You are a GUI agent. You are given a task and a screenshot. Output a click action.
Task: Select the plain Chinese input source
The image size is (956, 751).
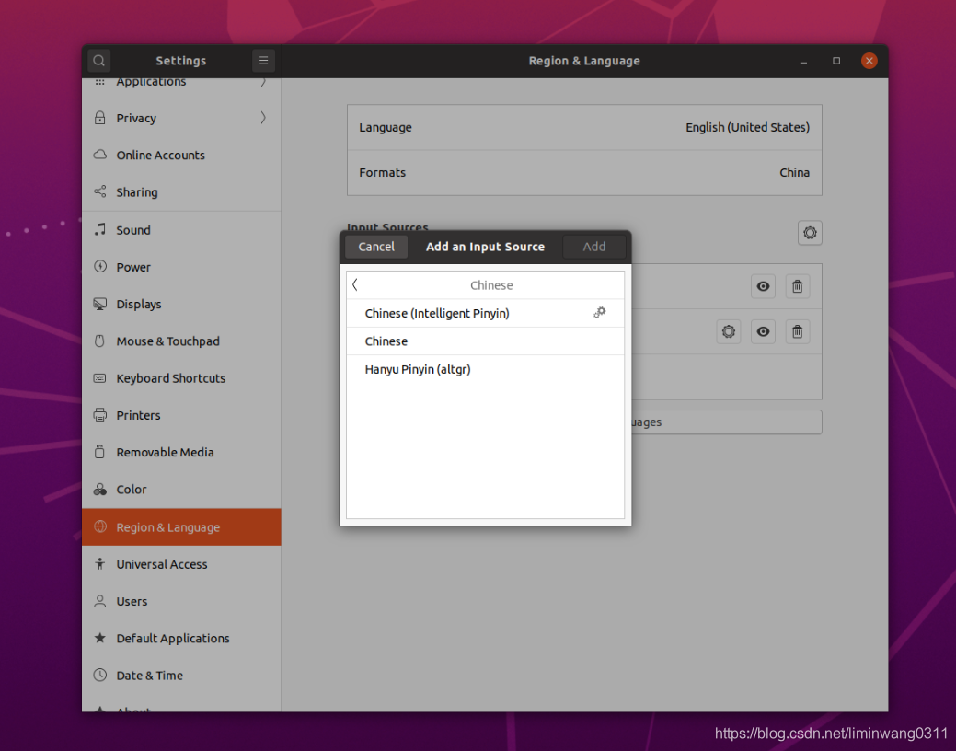coord(485,341)
